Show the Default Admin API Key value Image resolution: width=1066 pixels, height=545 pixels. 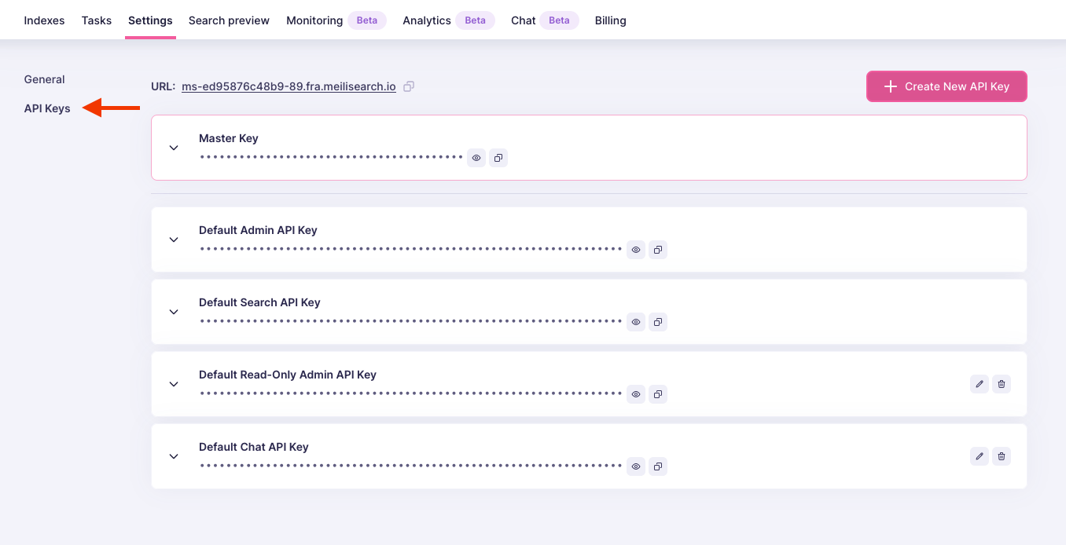pos(636,250)
